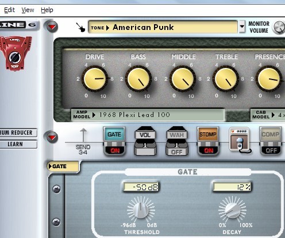Screen dimensions: 285x238
Task: Toggle the Wah OFF switch
Action: [x=177, y=152]
